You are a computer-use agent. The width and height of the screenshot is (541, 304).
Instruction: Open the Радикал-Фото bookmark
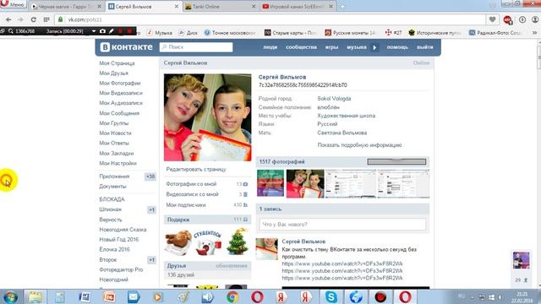495,33
